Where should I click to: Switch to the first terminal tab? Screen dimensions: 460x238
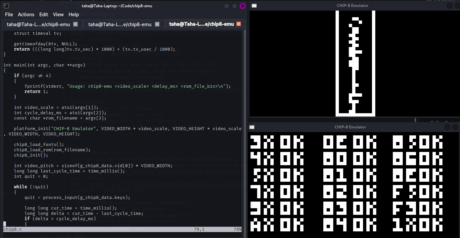[x=42, y=24]
